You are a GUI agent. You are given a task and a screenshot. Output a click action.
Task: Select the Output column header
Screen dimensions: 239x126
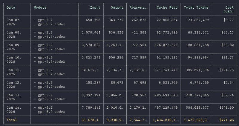pyautogui.click(x=117, y=7)
